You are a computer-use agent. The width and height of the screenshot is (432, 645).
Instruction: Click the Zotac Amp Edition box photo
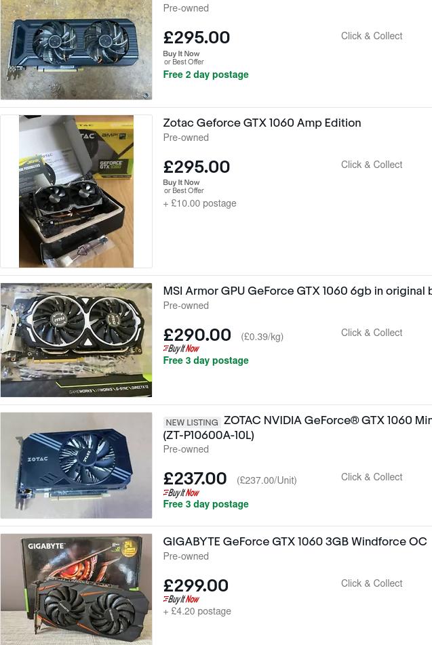pos(77,191)
